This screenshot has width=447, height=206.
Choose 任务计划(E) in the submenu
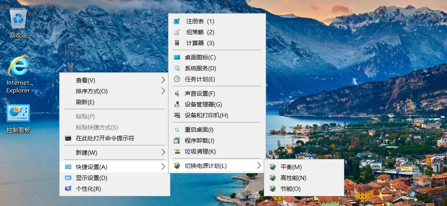click(x=217, y=79)
